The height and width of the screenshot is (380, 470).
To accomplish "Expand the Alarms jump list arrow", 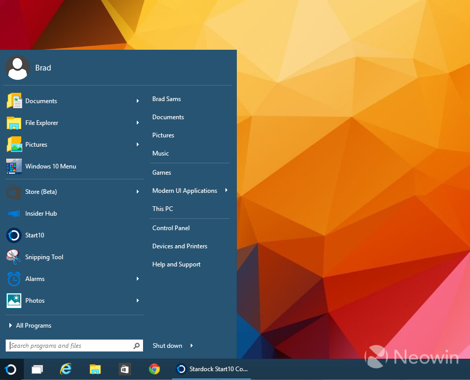I will point(138,278).
